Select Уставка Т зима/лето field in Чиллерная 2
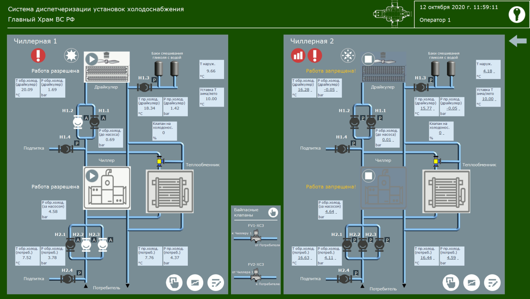The width and height of the screenshot is (530, 299). click(x=487, y=99)
